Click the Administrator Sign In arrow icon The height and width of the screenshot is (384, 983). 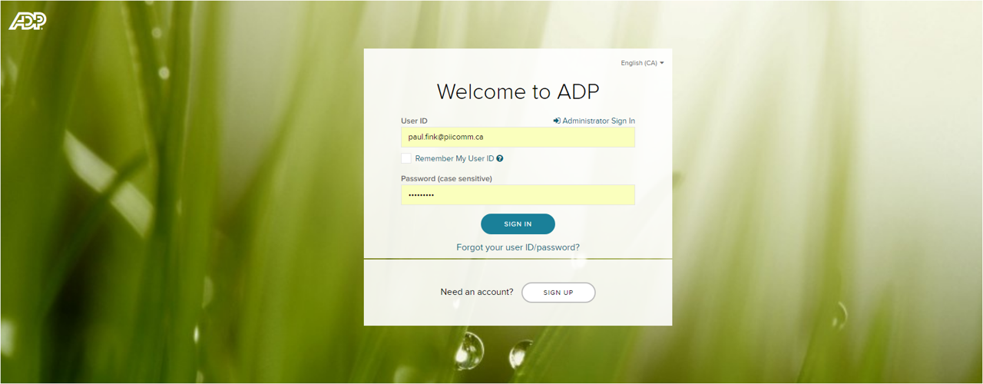(x=557, y=121)
